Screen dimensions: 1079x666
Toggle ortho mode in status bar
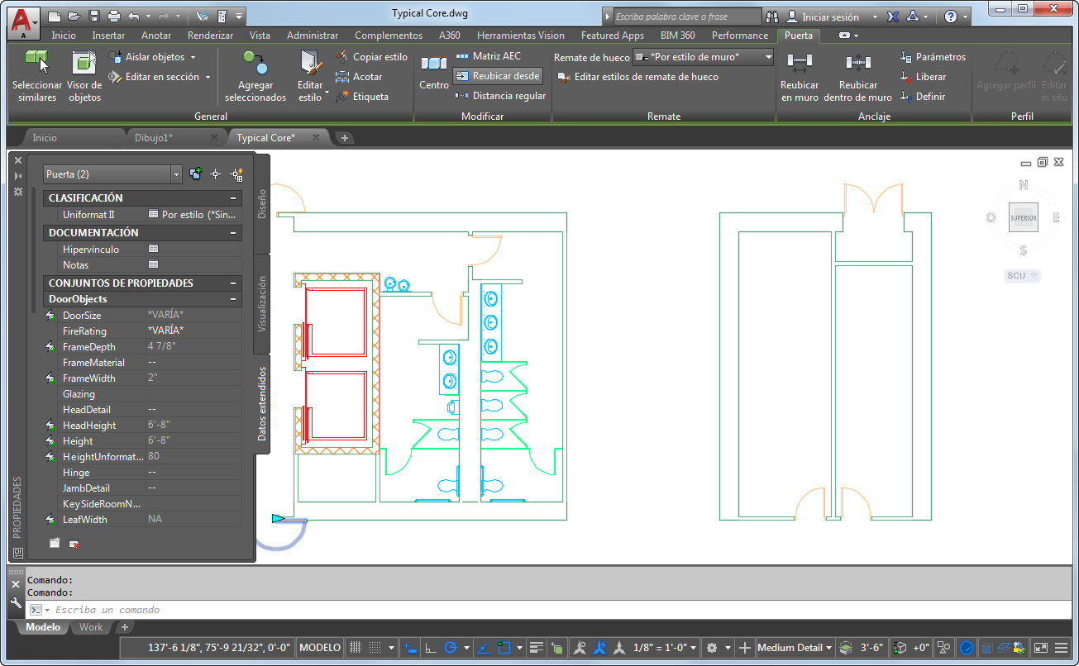click(x=430, y=648)
